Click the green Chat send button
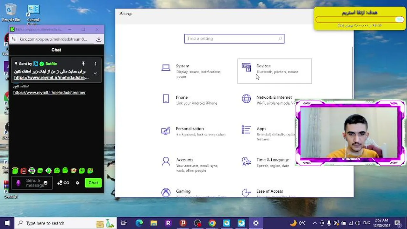Image resolution: width=407 pixels, height=229 pixels. tap(93, 183)
